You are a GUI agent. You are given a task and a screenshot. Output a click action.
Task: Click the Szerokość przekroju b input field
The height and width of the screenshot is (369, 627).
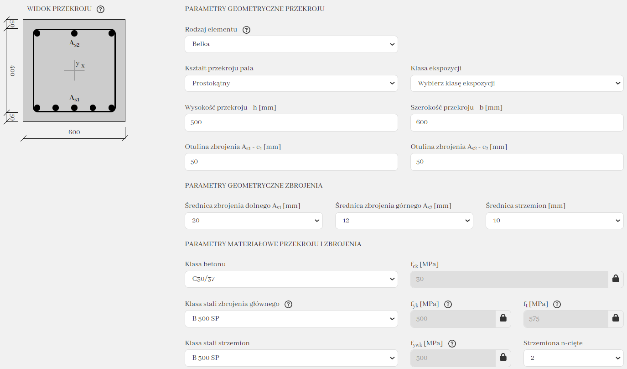(x=517, y=123)
